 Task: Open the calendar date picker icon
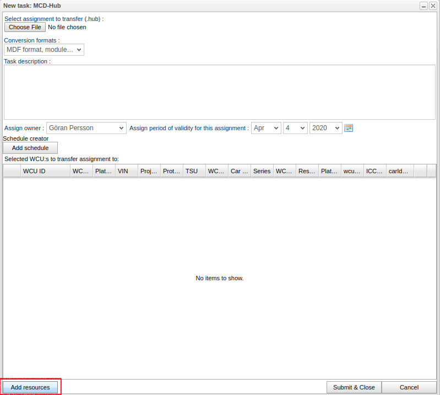point(348,128)
